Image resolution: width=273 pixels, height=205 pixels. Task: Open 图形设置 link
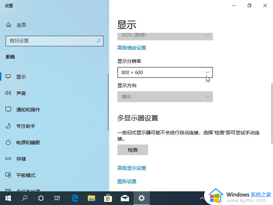tap(127, 181)
